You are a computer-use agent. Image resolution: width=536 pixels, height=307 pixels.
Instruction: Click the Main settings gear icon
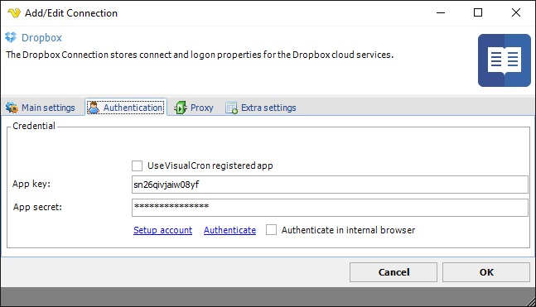[x=12, y=108]
